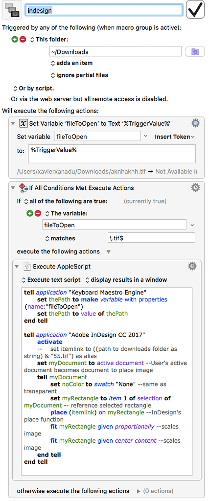Add a new trigger with green plus
This screenshot has width=209, height=501.
click(14, 40)
